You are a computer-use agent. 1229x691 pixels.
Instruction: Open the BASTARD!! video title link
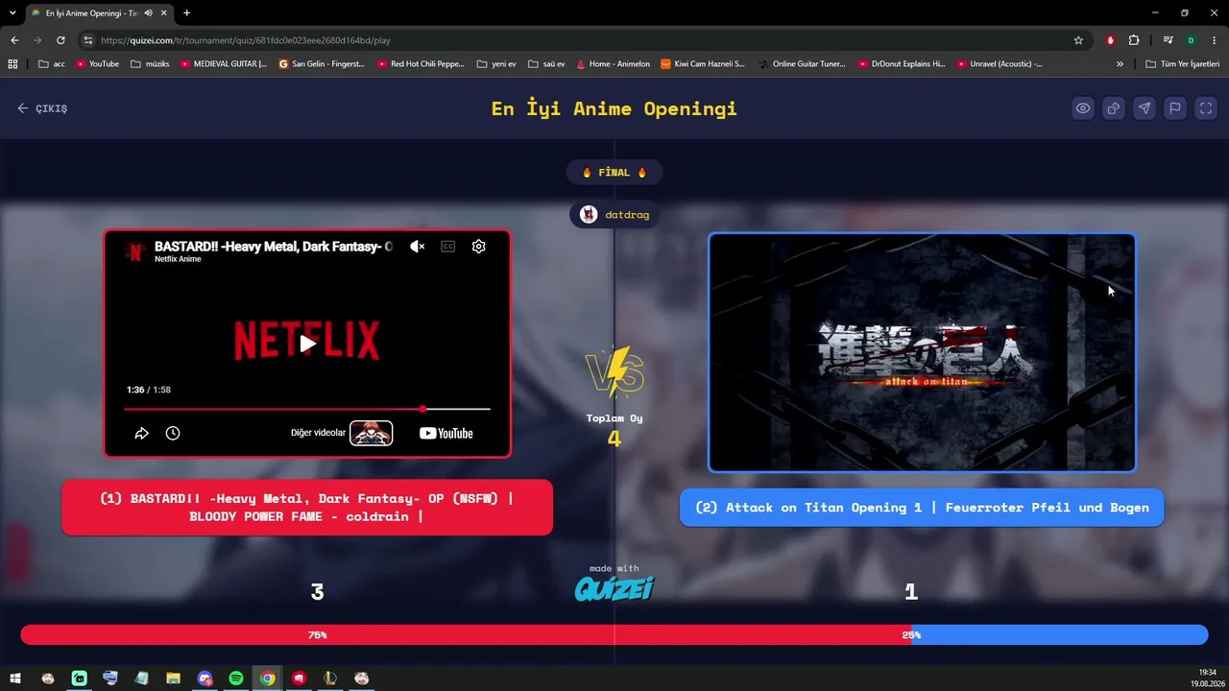[x=274, y=247]
